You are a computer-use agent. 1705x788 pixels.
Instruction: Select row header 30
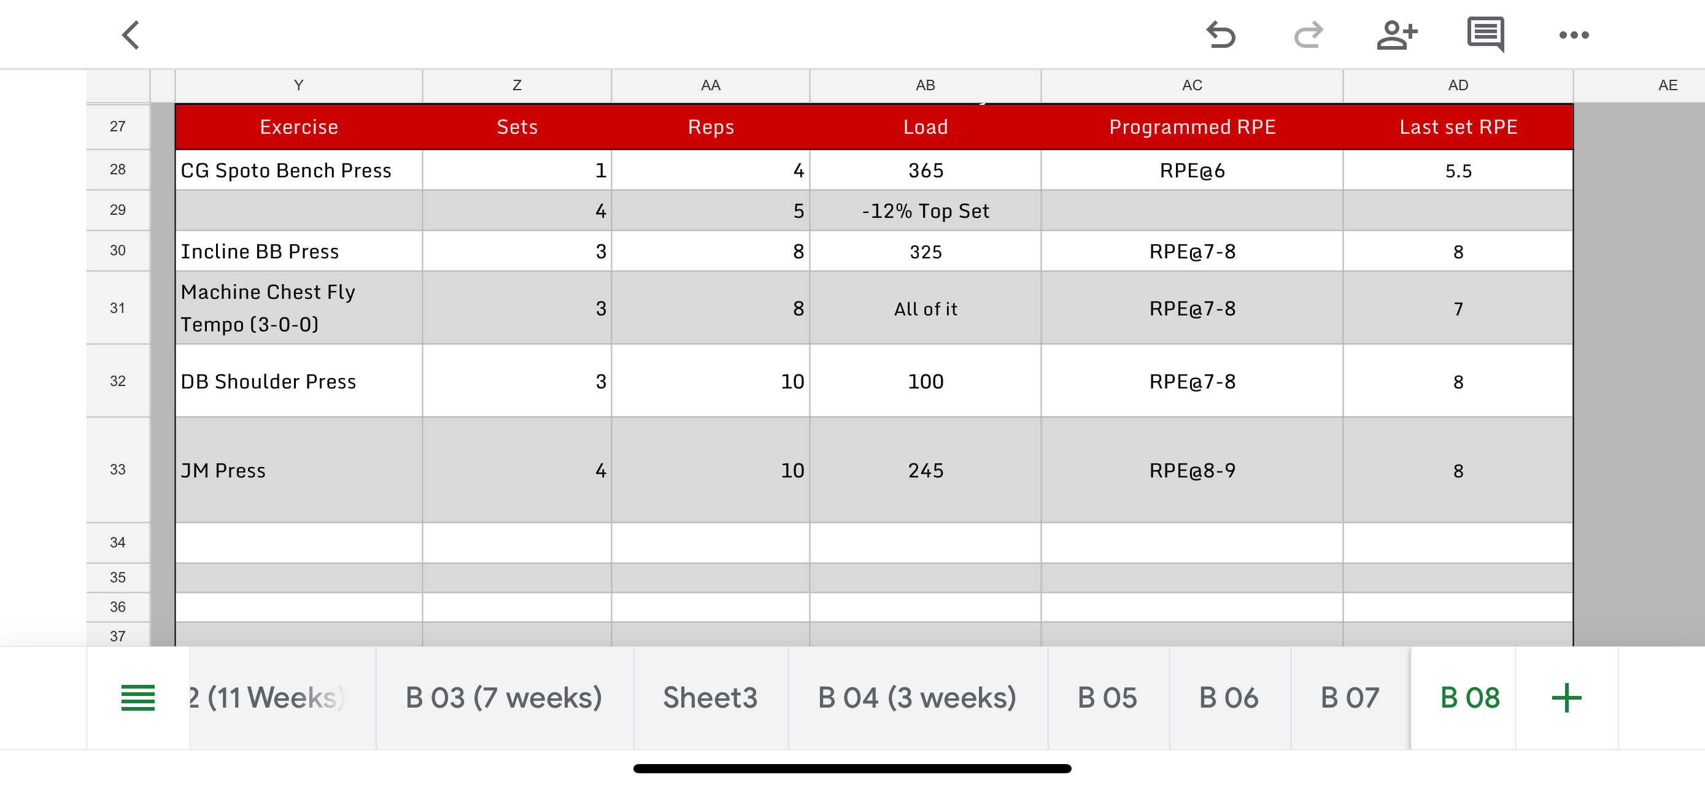[x=118, y=250]
